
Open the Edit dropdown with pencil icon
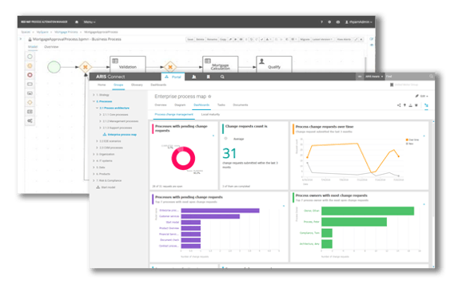(x=421, y=96)
